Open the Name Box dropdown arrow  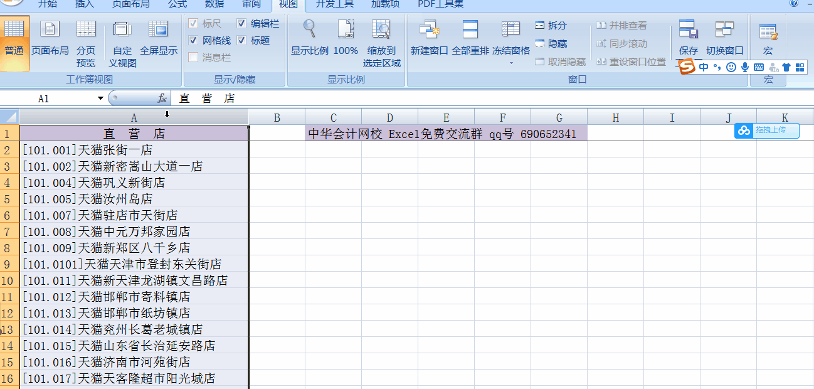100,99
